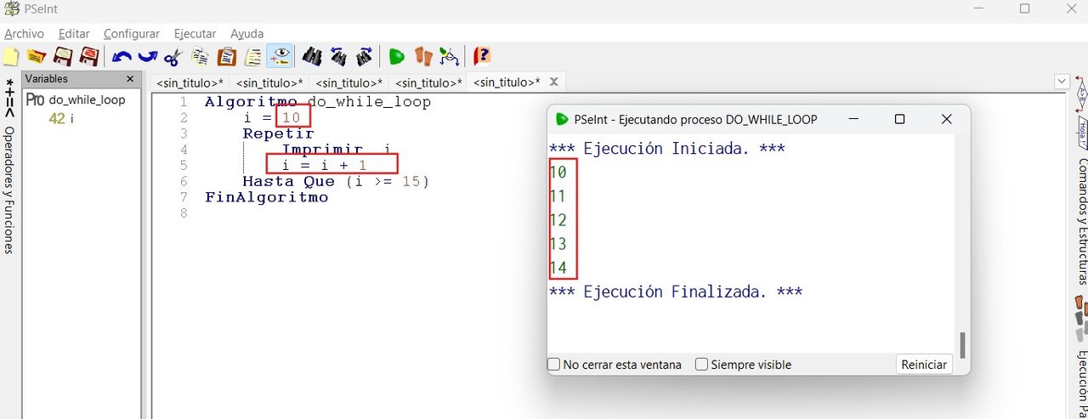Click 'Ejecución Iniciada' message
Image resolution: width=1088 pixels, height=419 pixels.
point(666,149)
